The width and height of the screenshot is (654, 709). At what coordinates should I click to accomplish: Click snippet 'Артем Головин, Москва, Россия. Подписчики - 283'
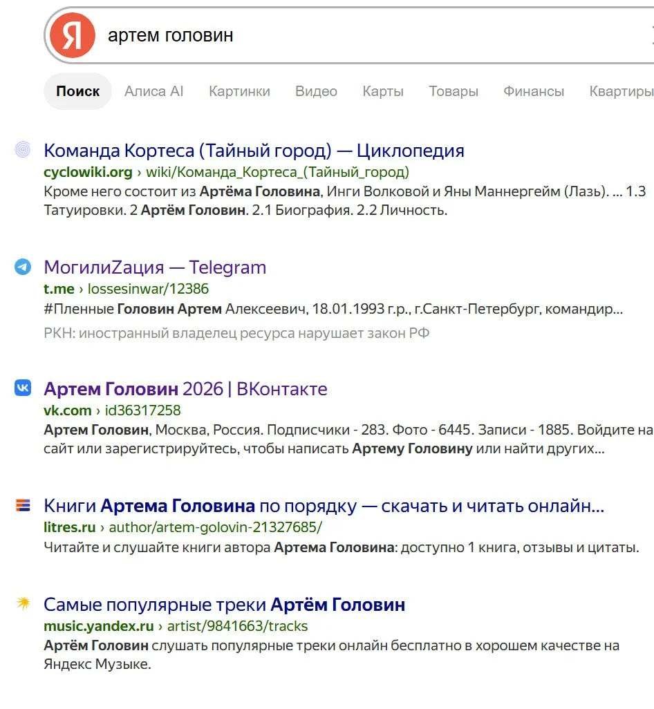click(348, 439)
